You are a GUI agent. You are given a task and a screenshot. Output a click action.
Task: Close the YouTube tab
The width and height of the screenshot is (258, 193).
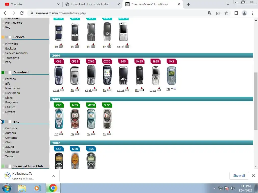tap(58, 5)
